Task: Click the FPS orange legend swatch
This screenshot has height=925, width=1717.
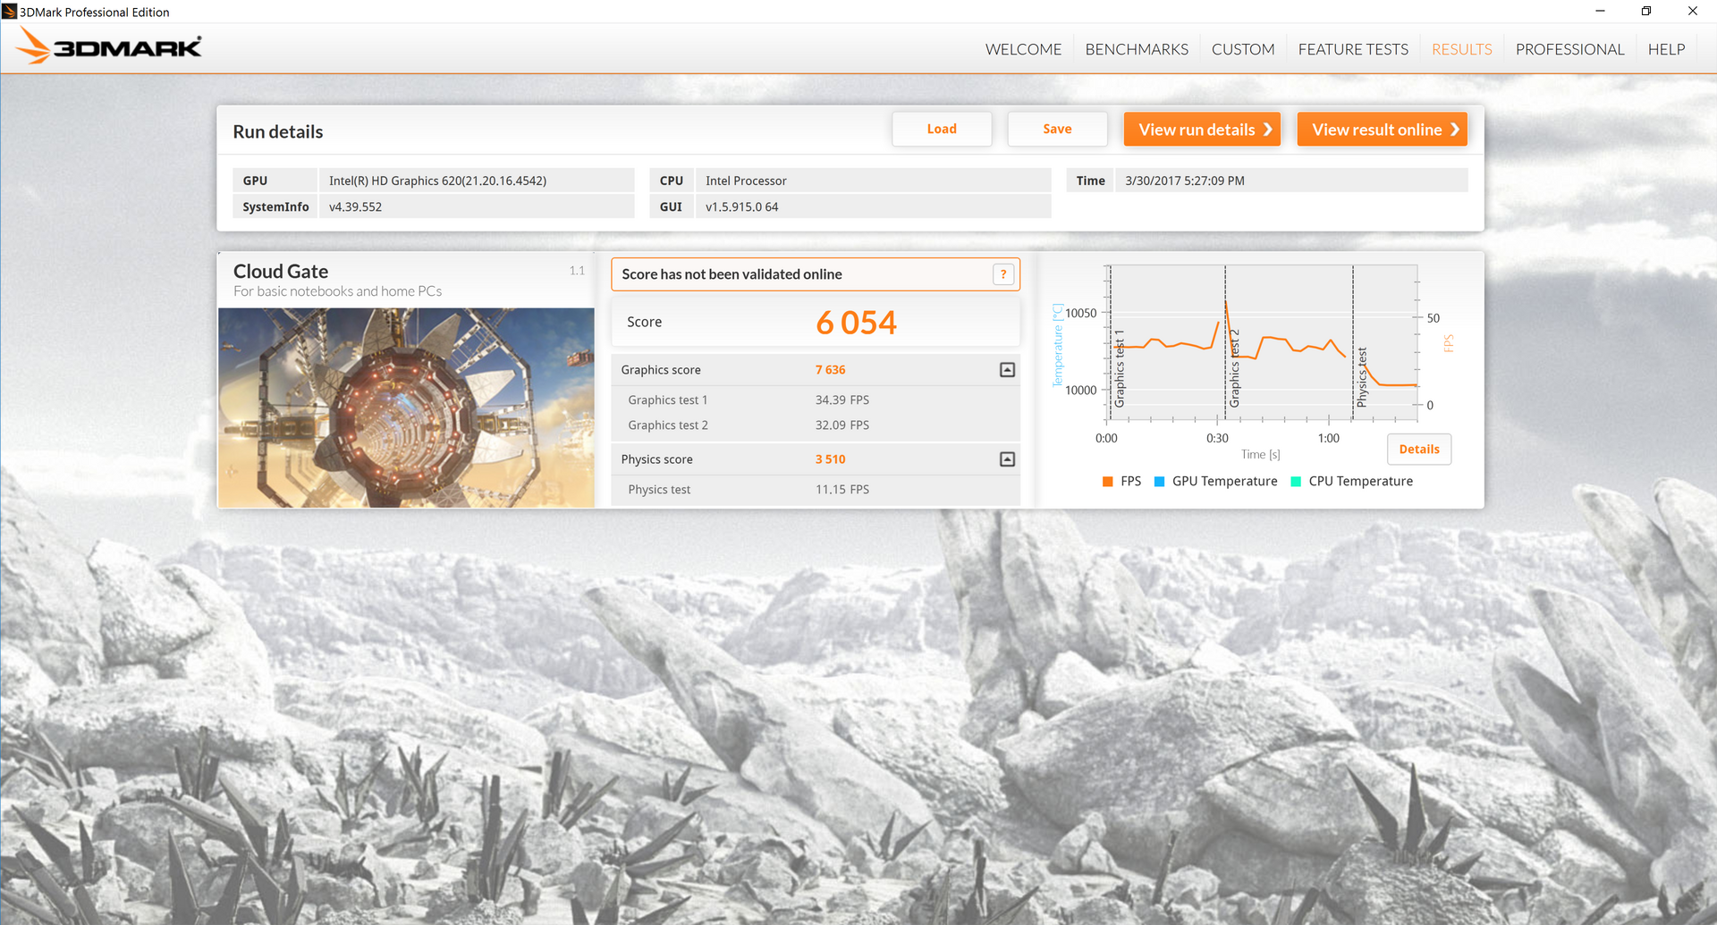Action: (1108, 482)
